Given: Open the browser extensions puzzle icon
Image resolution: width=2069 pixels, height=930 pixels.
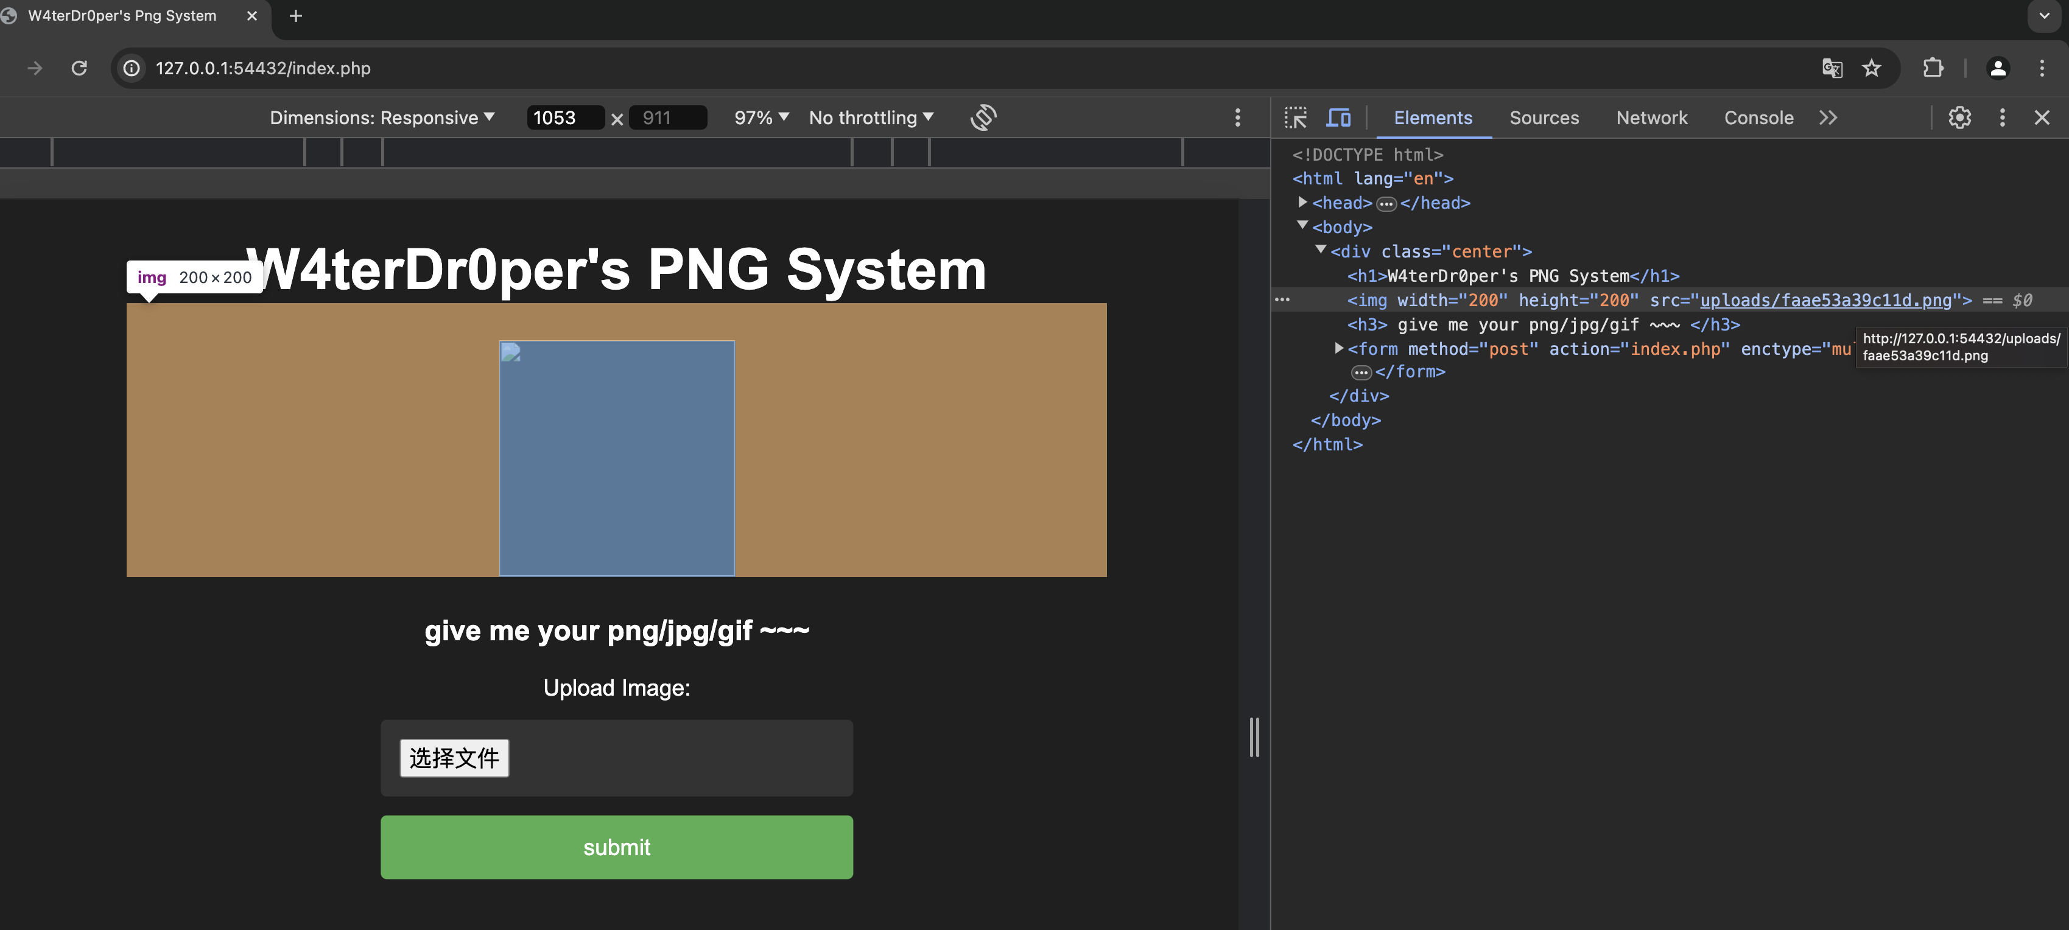Looking at the screenshot, I should click(x=1933, y=68).
